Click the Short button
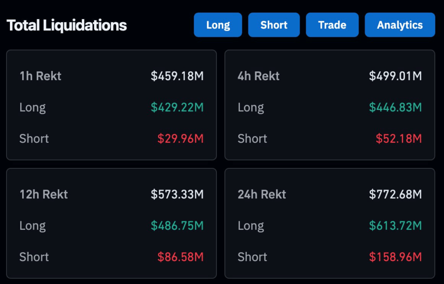 [x=274, y=25]
